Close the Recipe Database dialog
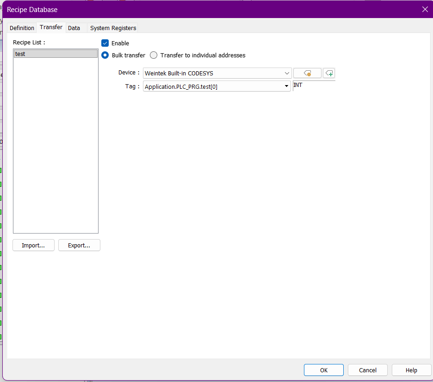The image size is (433, 382). [x=425, y=9]
